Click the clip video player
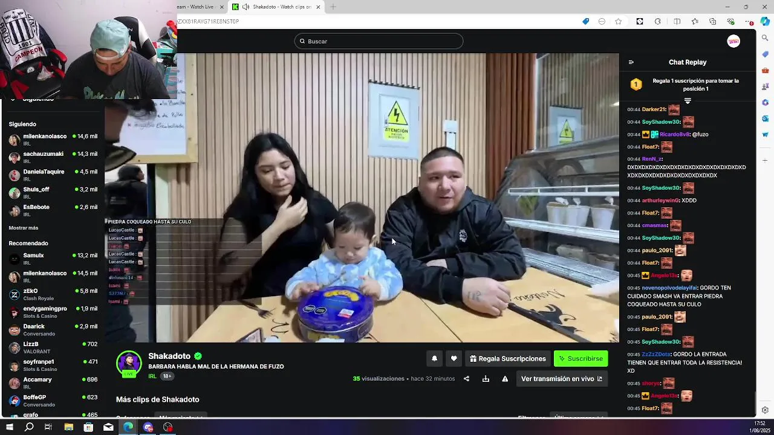 coord(362,198)
